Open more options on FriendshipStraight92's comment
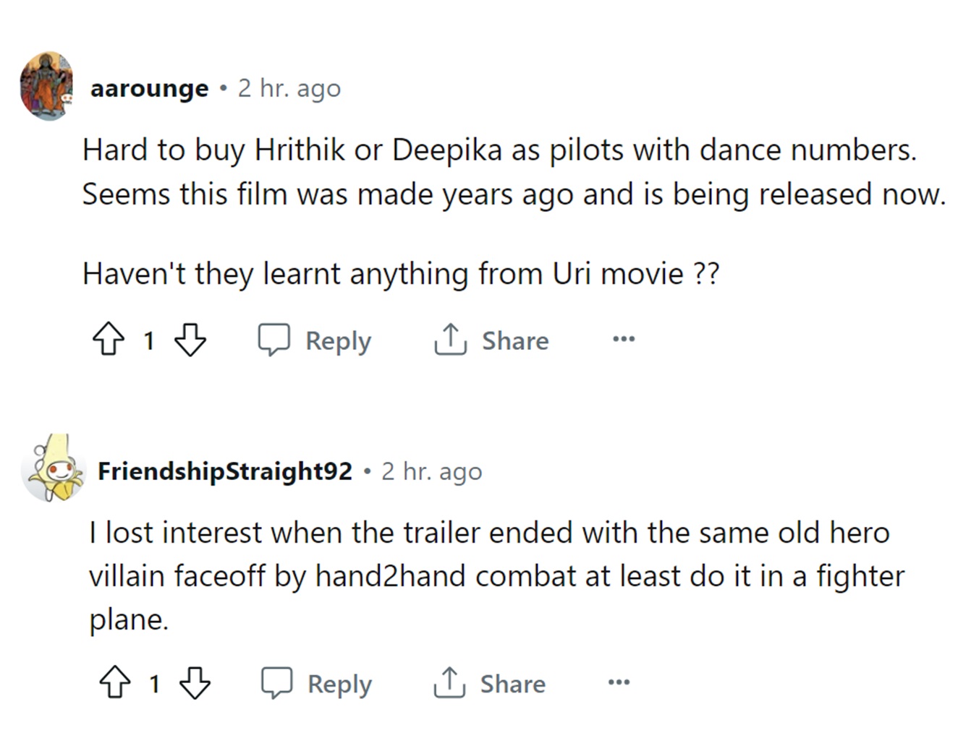Image resolution: width=971 pixels, height=738 pixels. [x=619, y=682]
